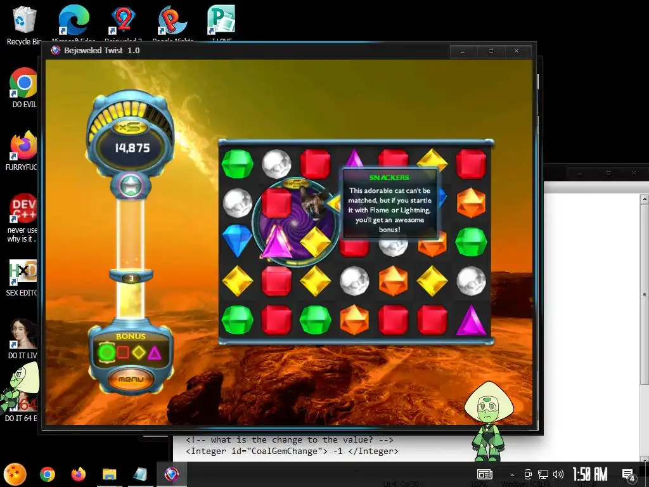
Task: Select the red gem in the top row's third column
Action: [x=316, y=164]
